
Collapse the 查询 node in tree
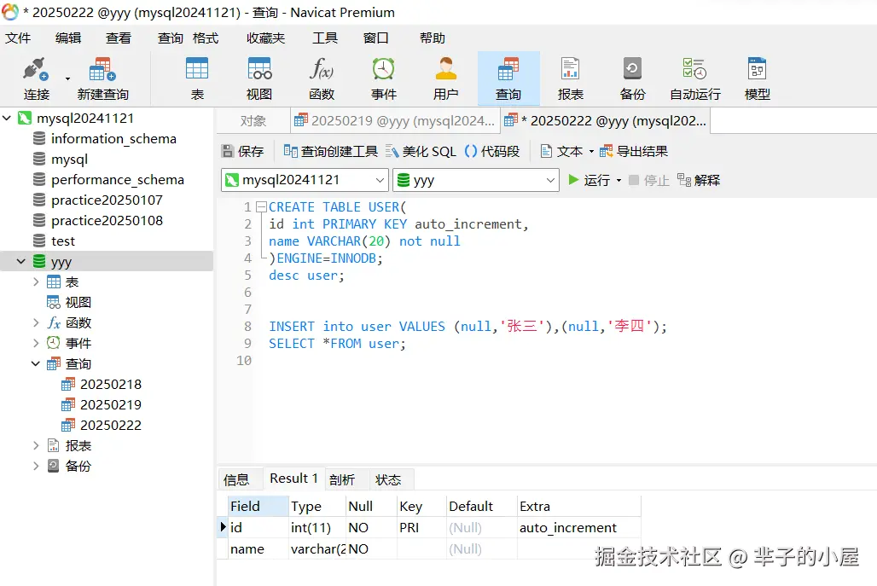point(36,363)
